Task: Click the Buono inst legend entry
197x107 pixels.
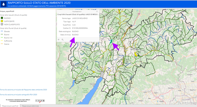Action: click(8, 38)
